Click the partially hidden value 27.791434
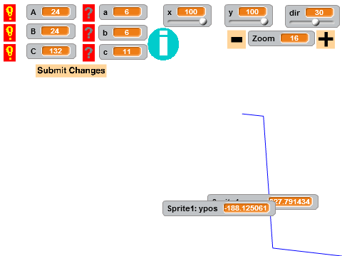 click(290, 201)
